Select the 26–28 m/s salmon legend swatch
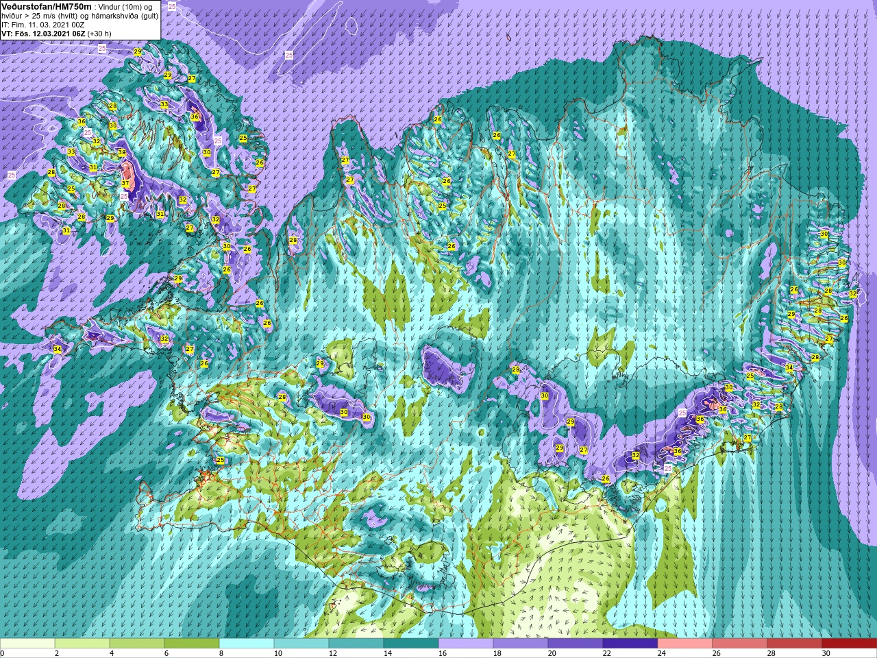 (740, 644)
